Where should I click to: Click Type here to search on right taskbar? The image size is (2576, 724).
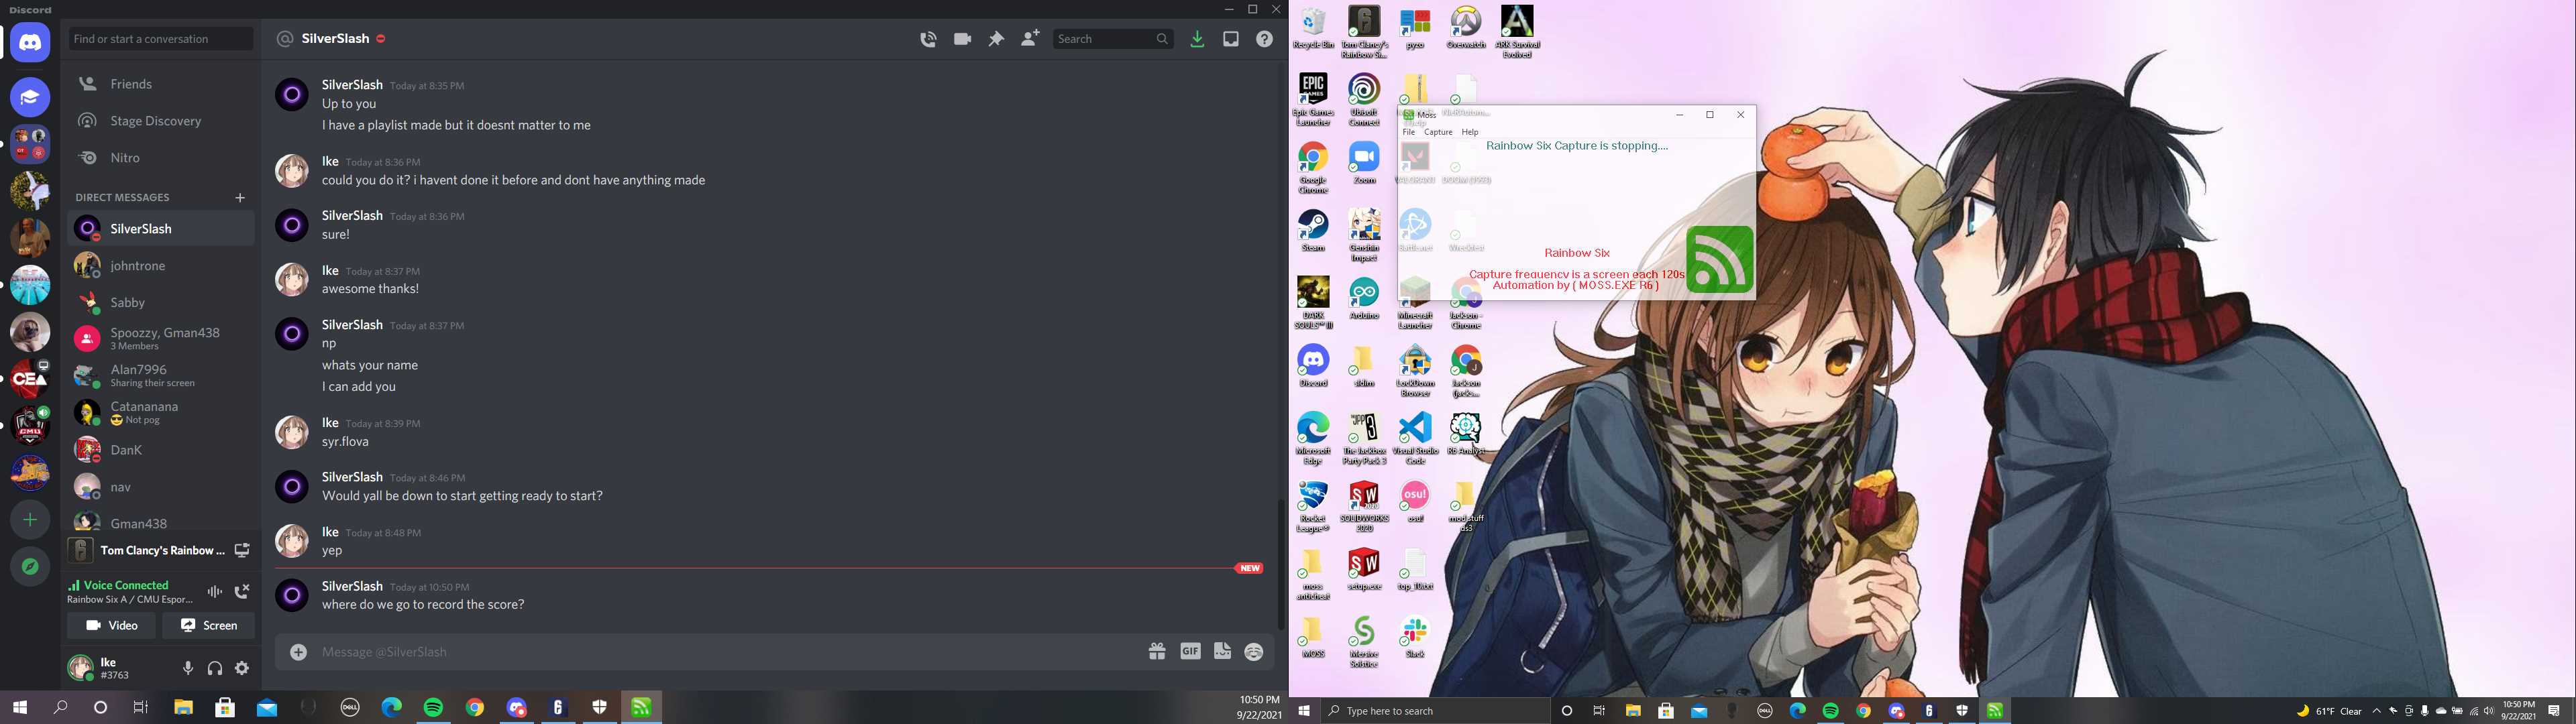click(1435, 711)
